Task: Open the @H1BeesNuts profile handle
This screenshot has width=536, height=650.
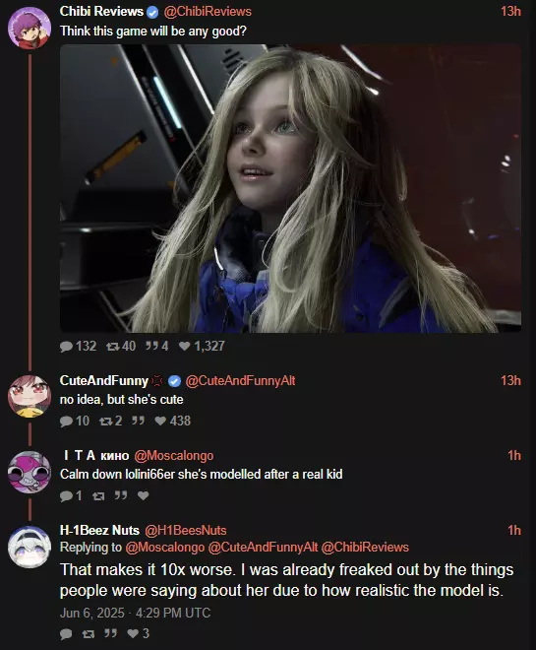Action: tap(186, 530)
